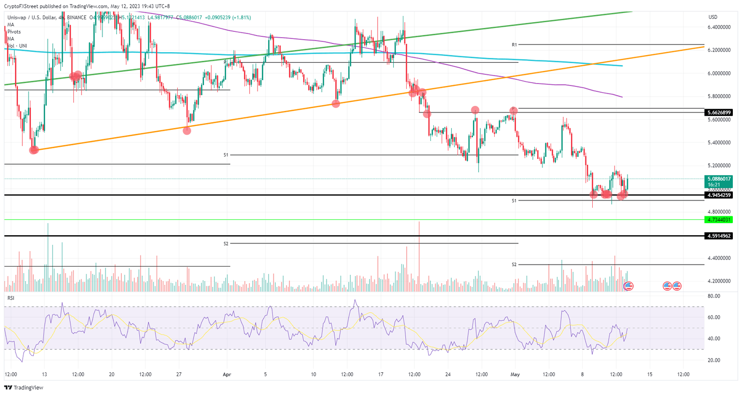This screenshot has width=742, height=395.
Task: Select the current price label 5.0886017
Action: point(719,179)
